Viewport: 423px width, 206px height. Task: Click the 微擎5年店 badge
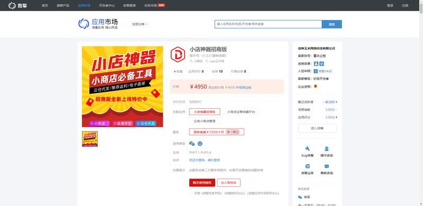323,71
